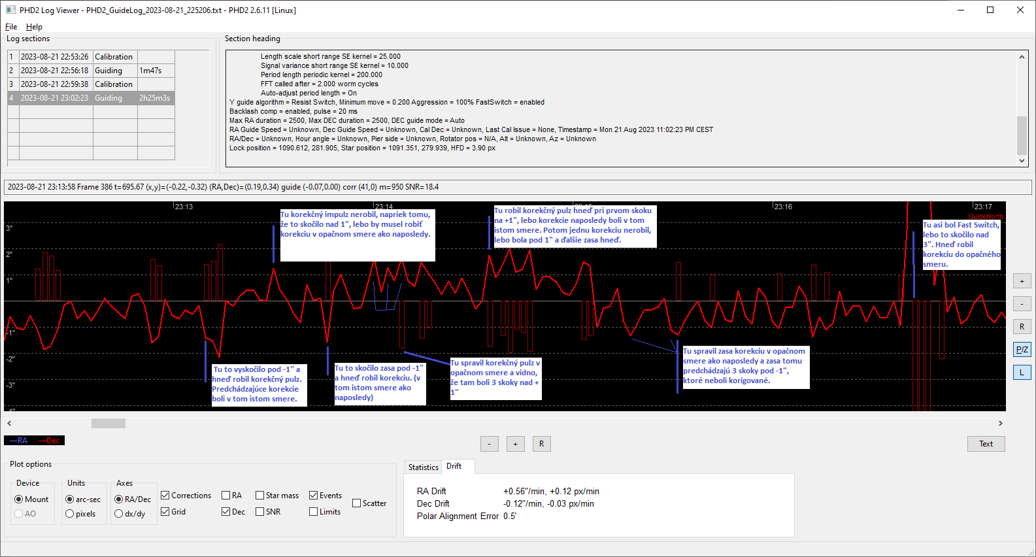This screenshot has height=557, width=1036.
Task: Select the 23:02:23 Guiding section row
Action: 91,98
